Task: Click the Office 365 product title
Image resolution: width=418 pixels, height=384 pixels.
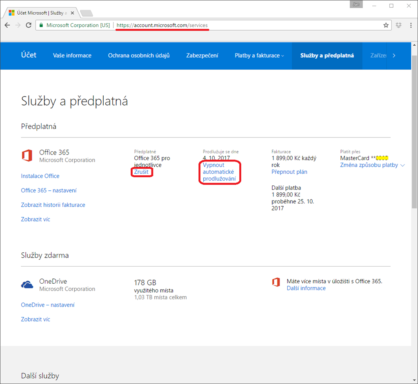Action: tap(54, 152)
